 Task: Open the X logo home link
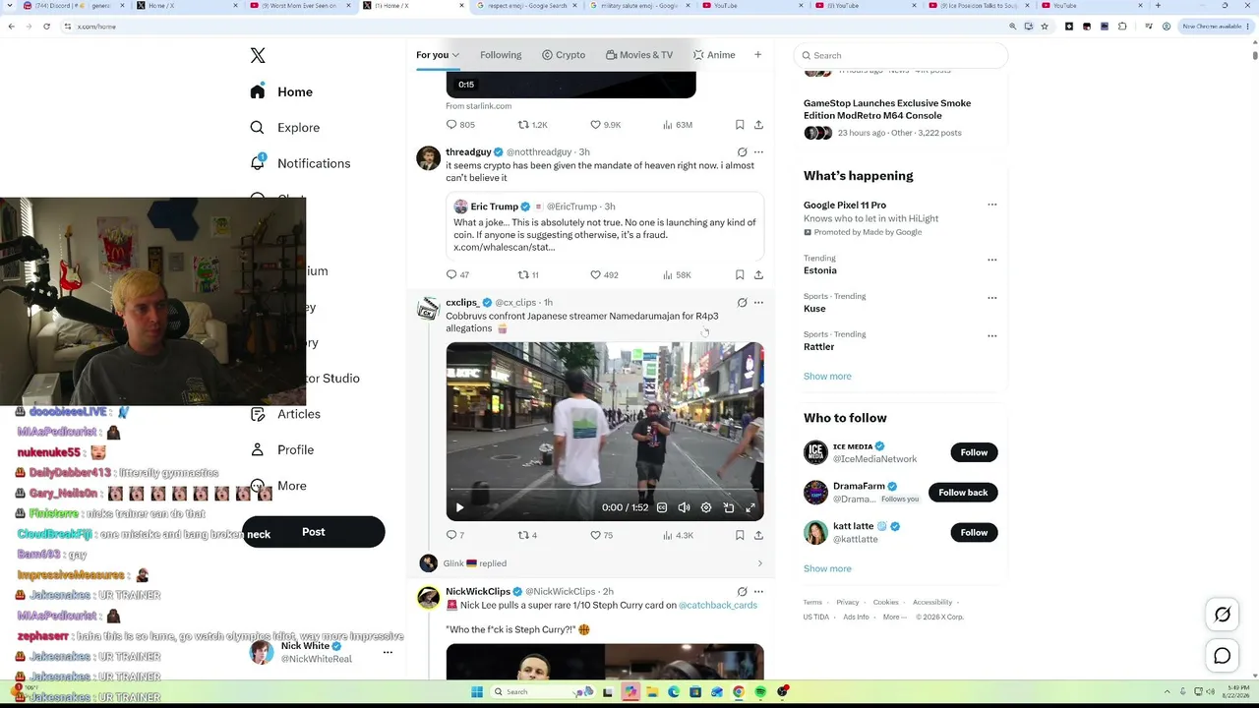[x=258, y=56]
